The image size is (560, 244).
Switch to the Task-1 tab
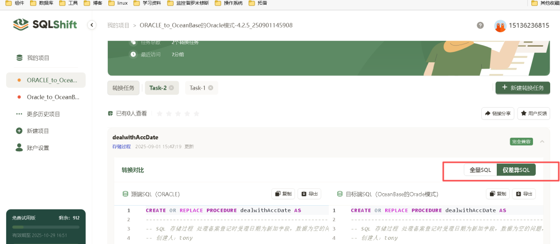tap(198, 88)
